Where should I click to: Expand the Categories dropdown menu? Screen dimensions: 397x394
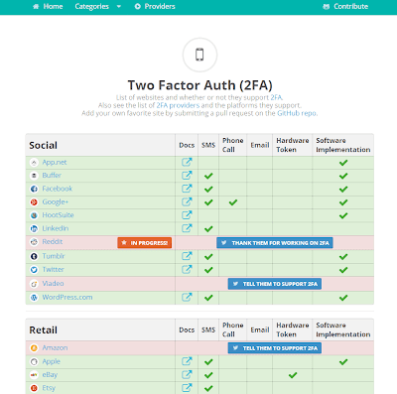[x=97, y=6]
